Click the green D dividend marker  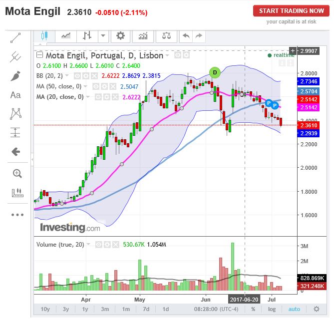(215, 72)
